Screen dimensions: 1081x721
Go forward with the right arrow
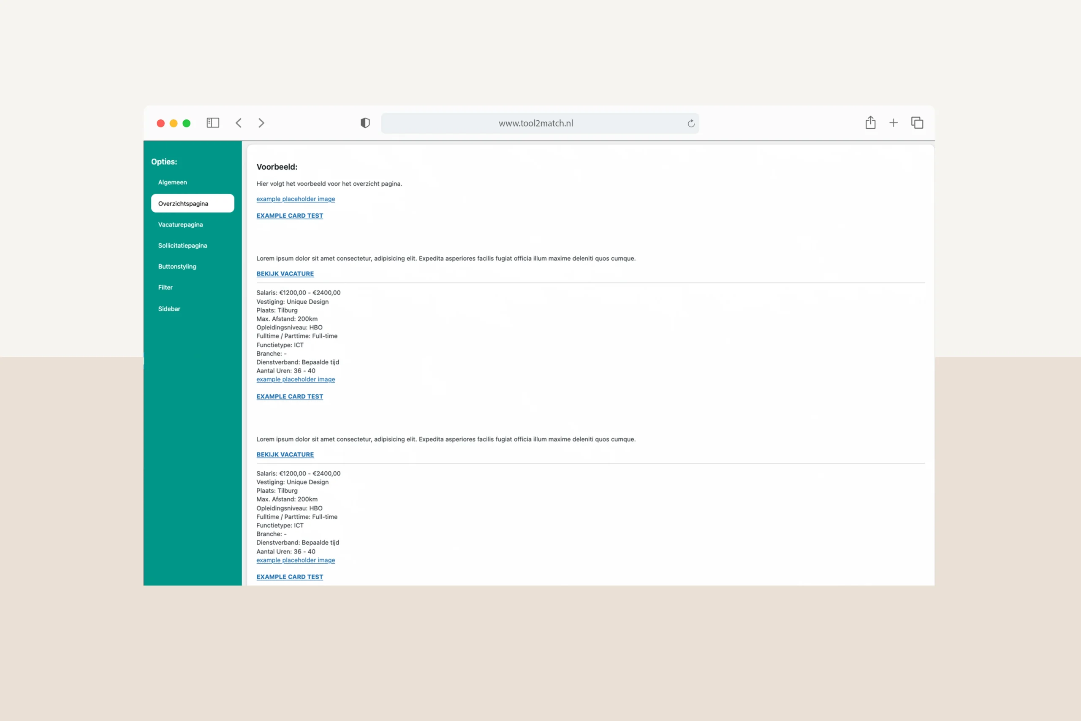pyautogui.click(x=261, y=123)
